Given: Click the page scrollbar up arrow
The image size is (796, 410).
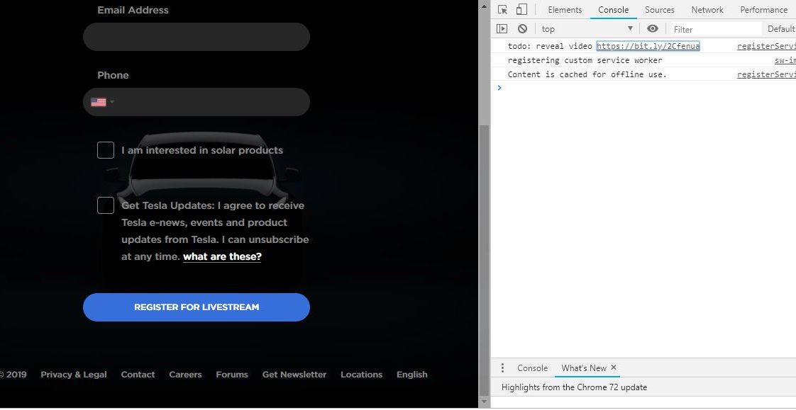Looking at the screenshot, I should click(x=484, y=6).
